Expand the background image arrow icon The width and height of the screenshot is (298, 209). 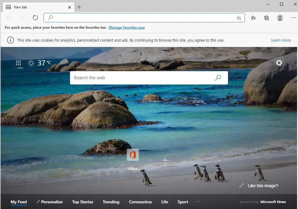241,185
